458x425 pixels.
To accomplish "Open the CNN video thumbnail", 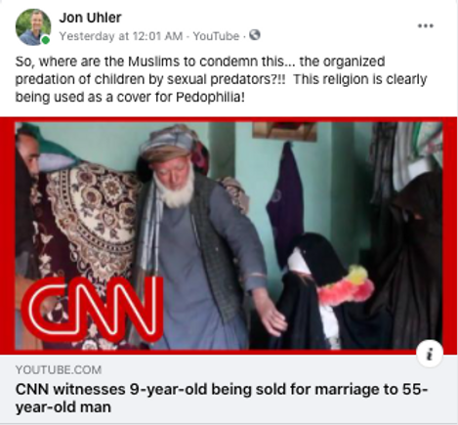I will 229,235.
